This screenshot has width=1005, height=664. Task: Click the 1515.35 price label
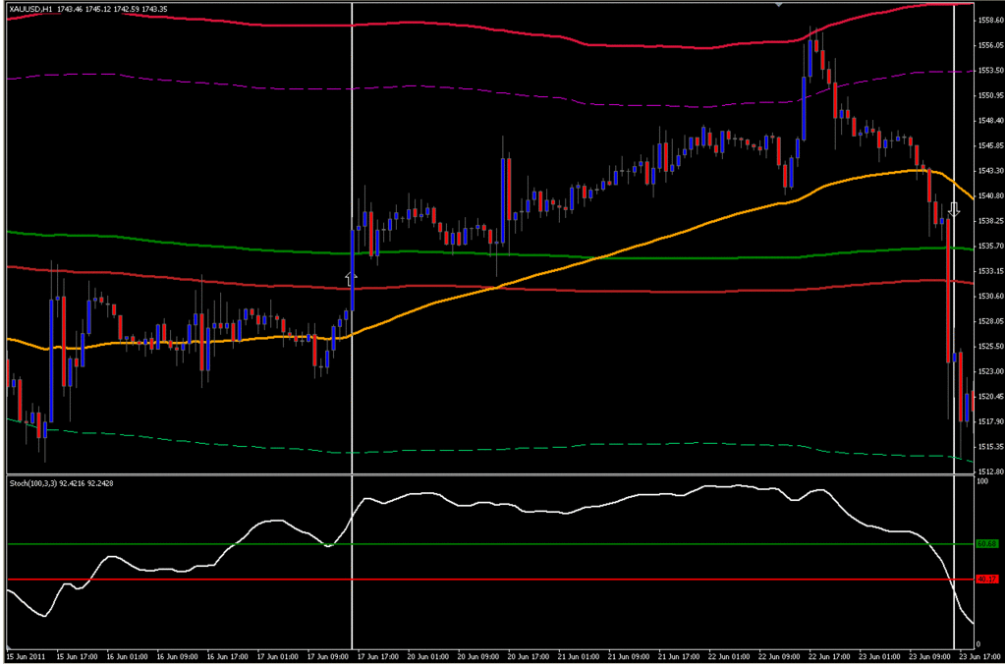point(989,446)
